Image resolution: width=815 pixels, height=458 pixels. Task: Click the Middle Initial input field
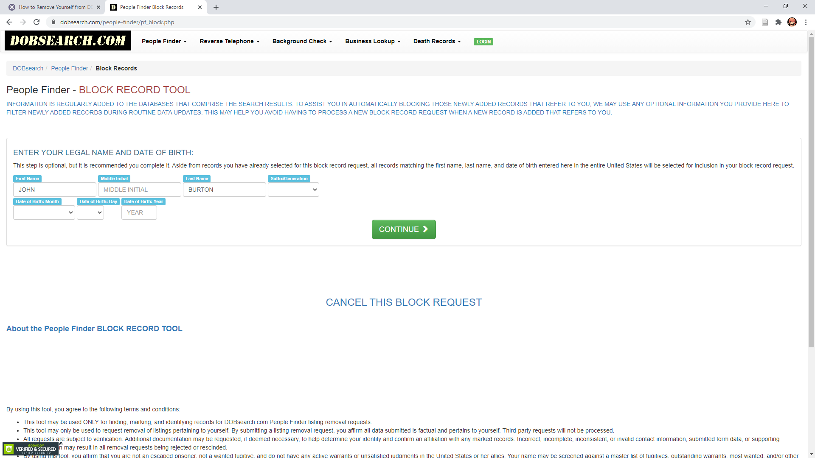pyautogui.click(x=140, y=190)
